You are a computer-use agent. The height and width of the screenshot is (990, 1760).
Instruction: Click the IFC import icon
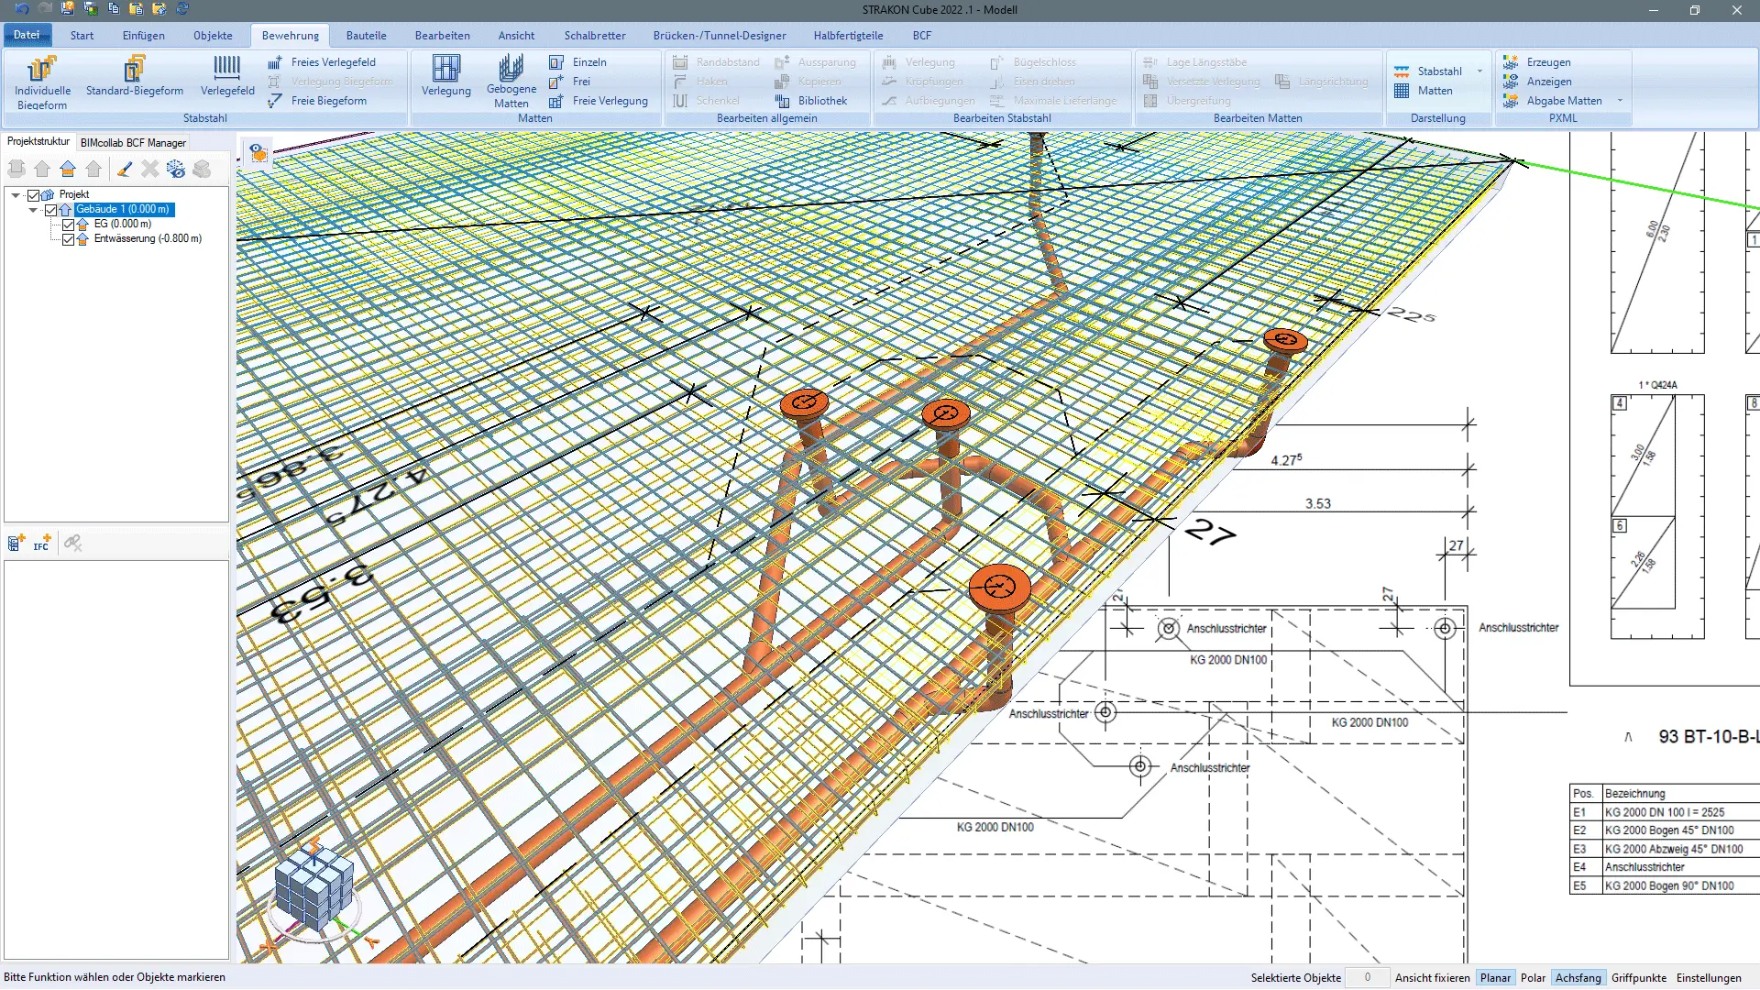coord(41,544)
